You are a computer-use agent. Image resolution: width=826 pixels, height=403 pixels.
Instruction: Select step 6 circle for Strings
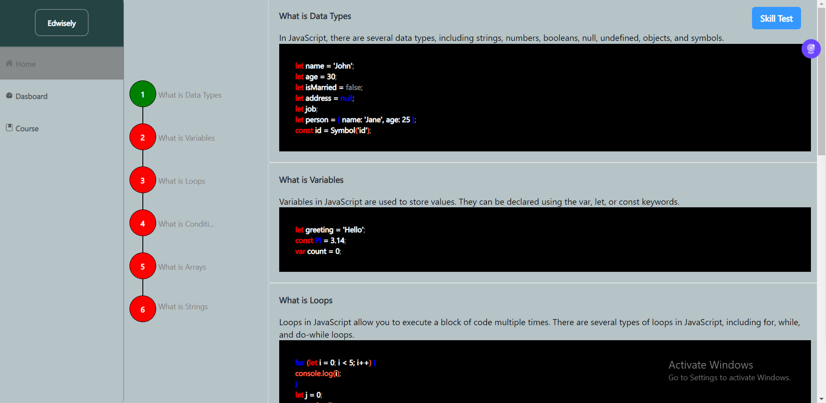[142, 308]
